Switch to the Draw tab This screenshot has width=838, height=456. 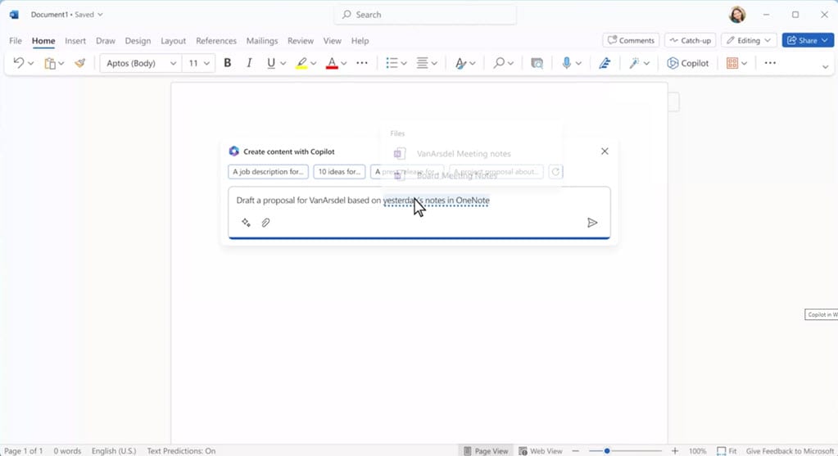[x=106, y=41]
